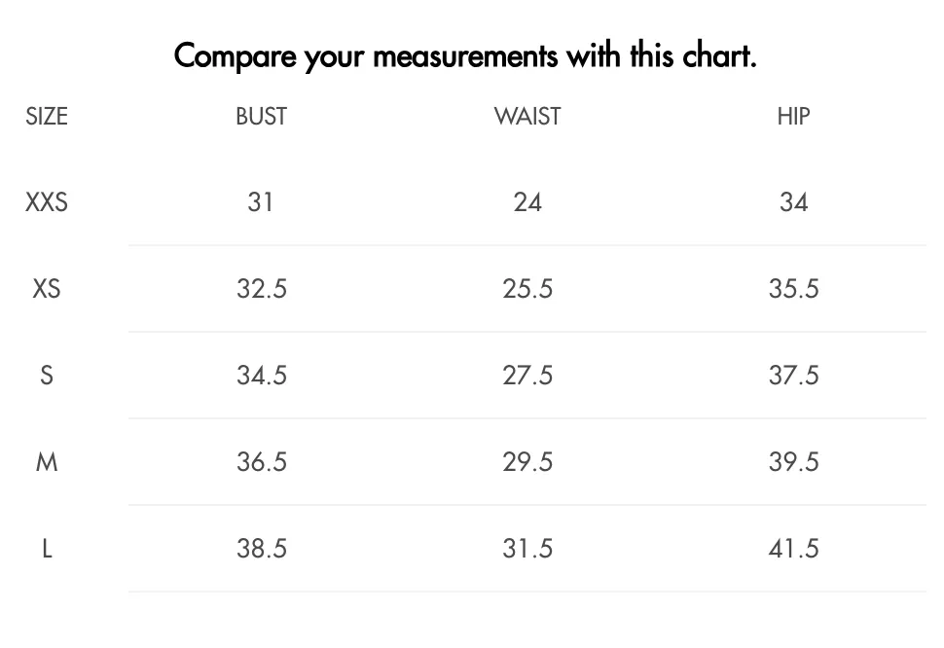The image size is (944, 648).
Task: Click the M hip value 39.5
Action: pos(793,462)
